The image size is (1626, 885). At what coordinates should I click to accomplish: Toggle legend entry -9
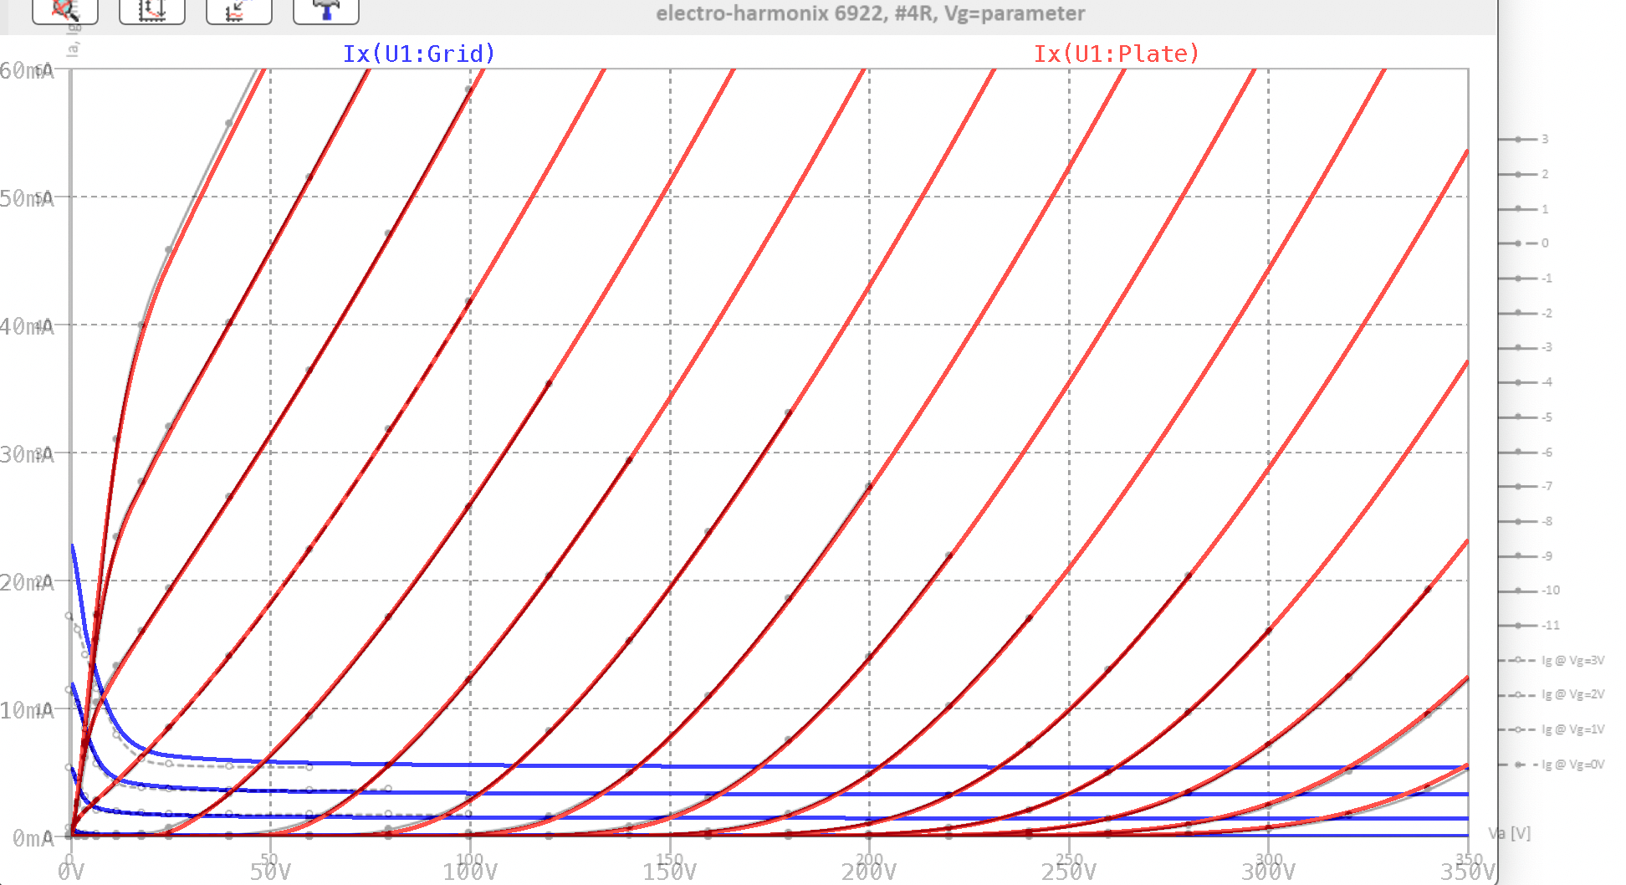pyautogui.click(x=1526, y=555)
